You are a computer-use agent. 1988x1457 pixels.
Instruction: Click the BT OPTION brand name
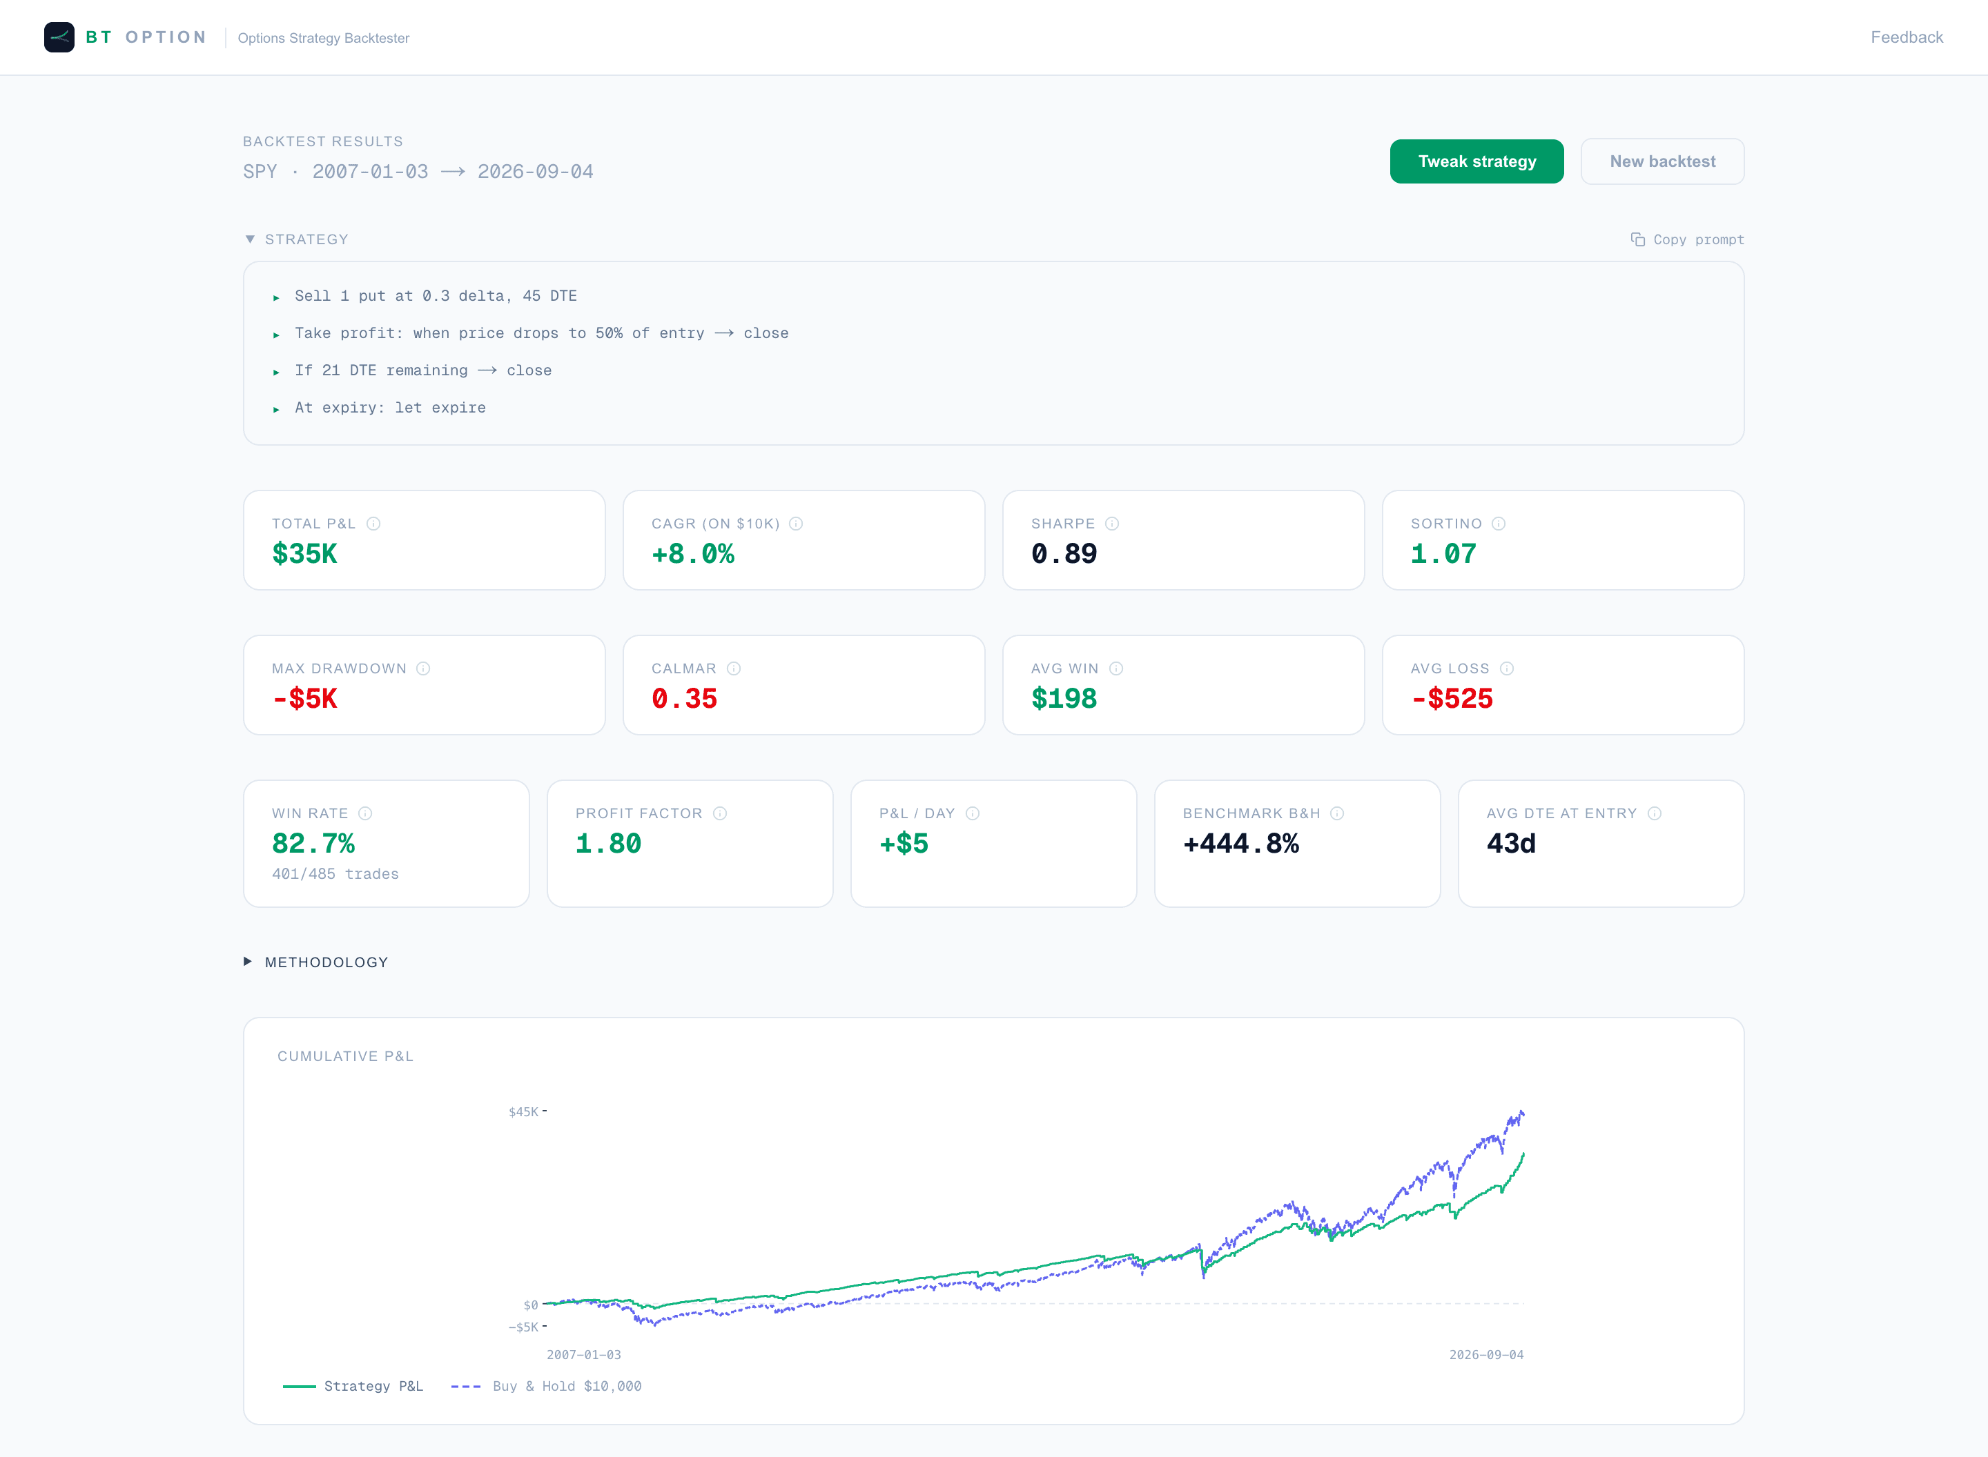pyautogui.click(x=146, y=37)
